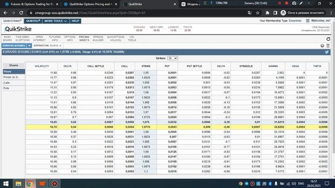This screenshot has width=335, height=188.
Task: Click the volume speaker tray icon
Action: click(294, 183)
